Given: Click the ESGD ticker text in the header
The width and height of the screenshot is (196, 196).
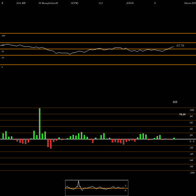Looking at the screenshot, I should pyautogui.click(x=130, y=3).
